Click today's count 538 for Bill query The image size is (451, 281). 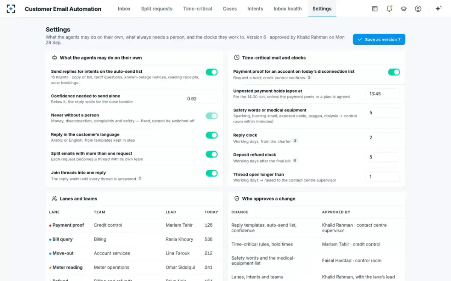[209, 239]
